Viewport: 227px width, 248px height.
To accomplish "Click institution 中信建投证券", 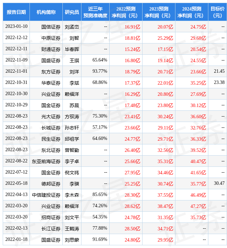I will pos(46,195).
